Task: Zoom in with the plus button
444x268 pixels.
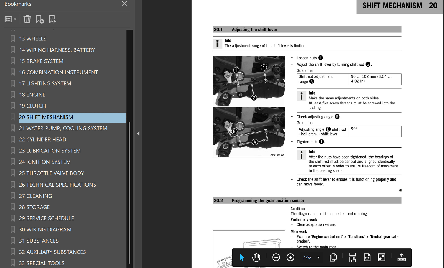Action: pos(290,257)
